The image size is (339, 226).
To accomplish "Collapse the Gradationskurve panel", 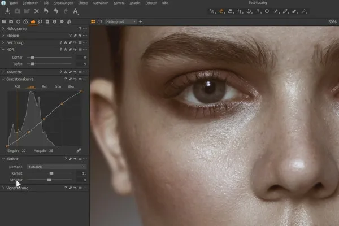I will (x=3, y=79).
